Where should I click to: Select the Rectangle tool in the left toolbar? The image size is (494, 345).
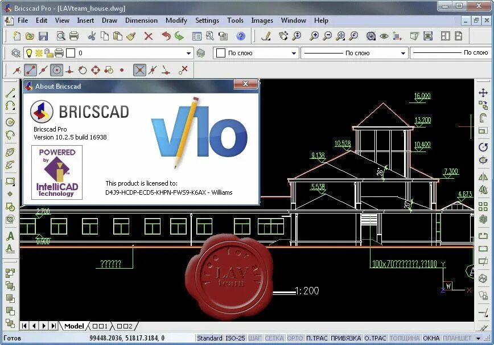pyautogui.click(x=10, y=182)
